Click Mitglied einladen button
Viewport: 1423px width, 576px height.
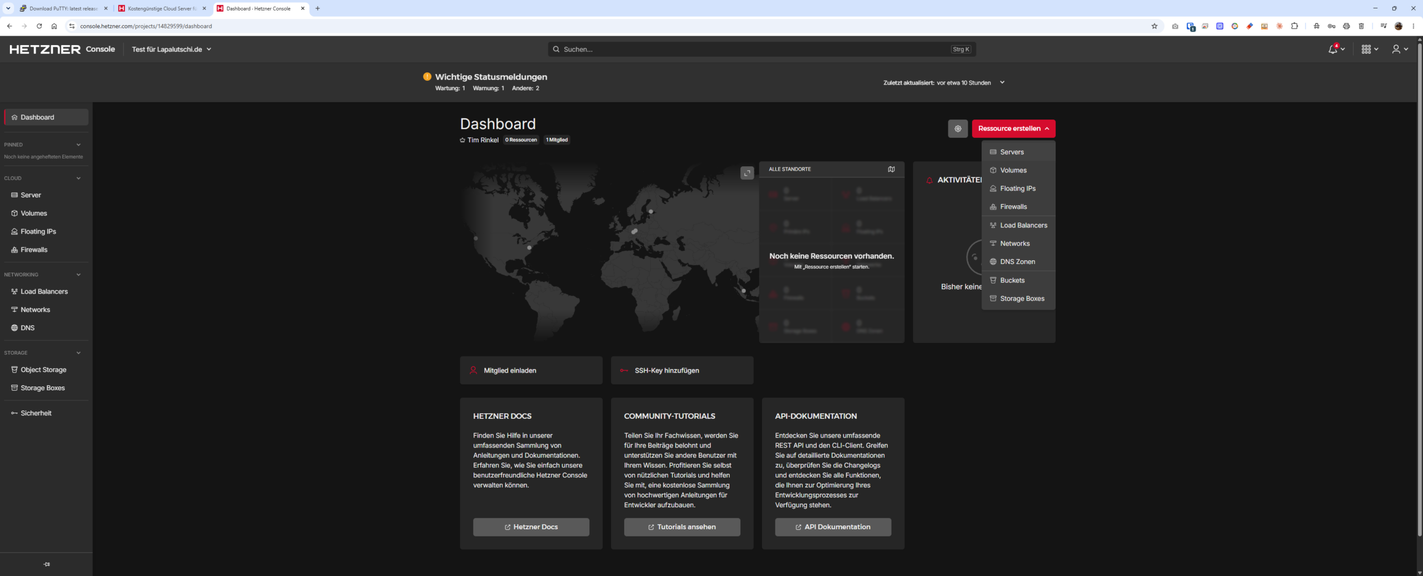(531, 370)
